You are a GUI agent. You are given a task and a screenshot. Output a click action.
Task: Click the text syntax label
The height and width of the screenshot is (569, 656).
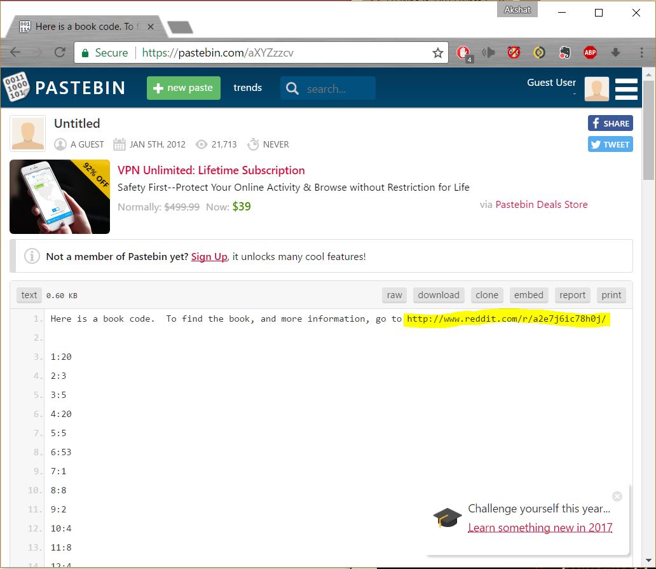29,295
